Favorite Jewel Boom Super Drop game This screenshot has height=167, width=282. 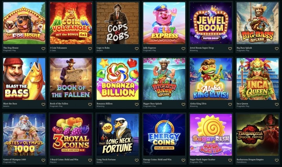click(230, 49)
